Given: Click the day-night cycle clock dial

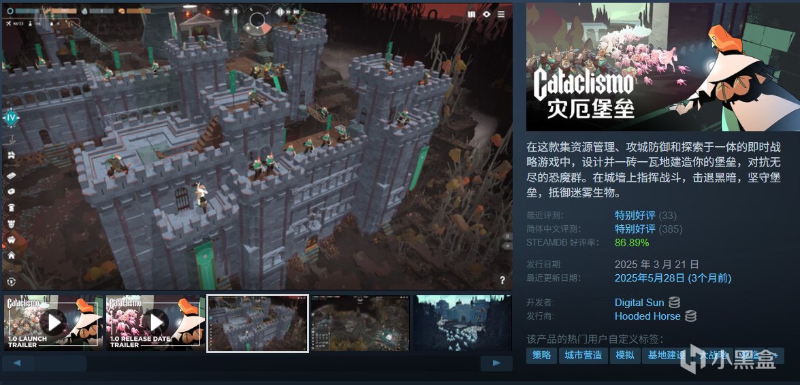Looking at the screenshot, I should coord(257,20).
